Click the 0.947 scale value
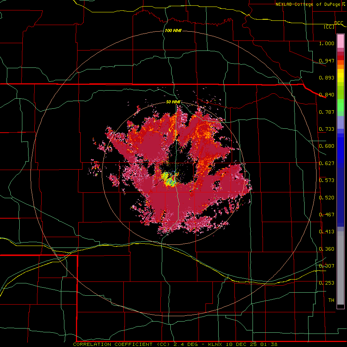 [x=327, y=61]
